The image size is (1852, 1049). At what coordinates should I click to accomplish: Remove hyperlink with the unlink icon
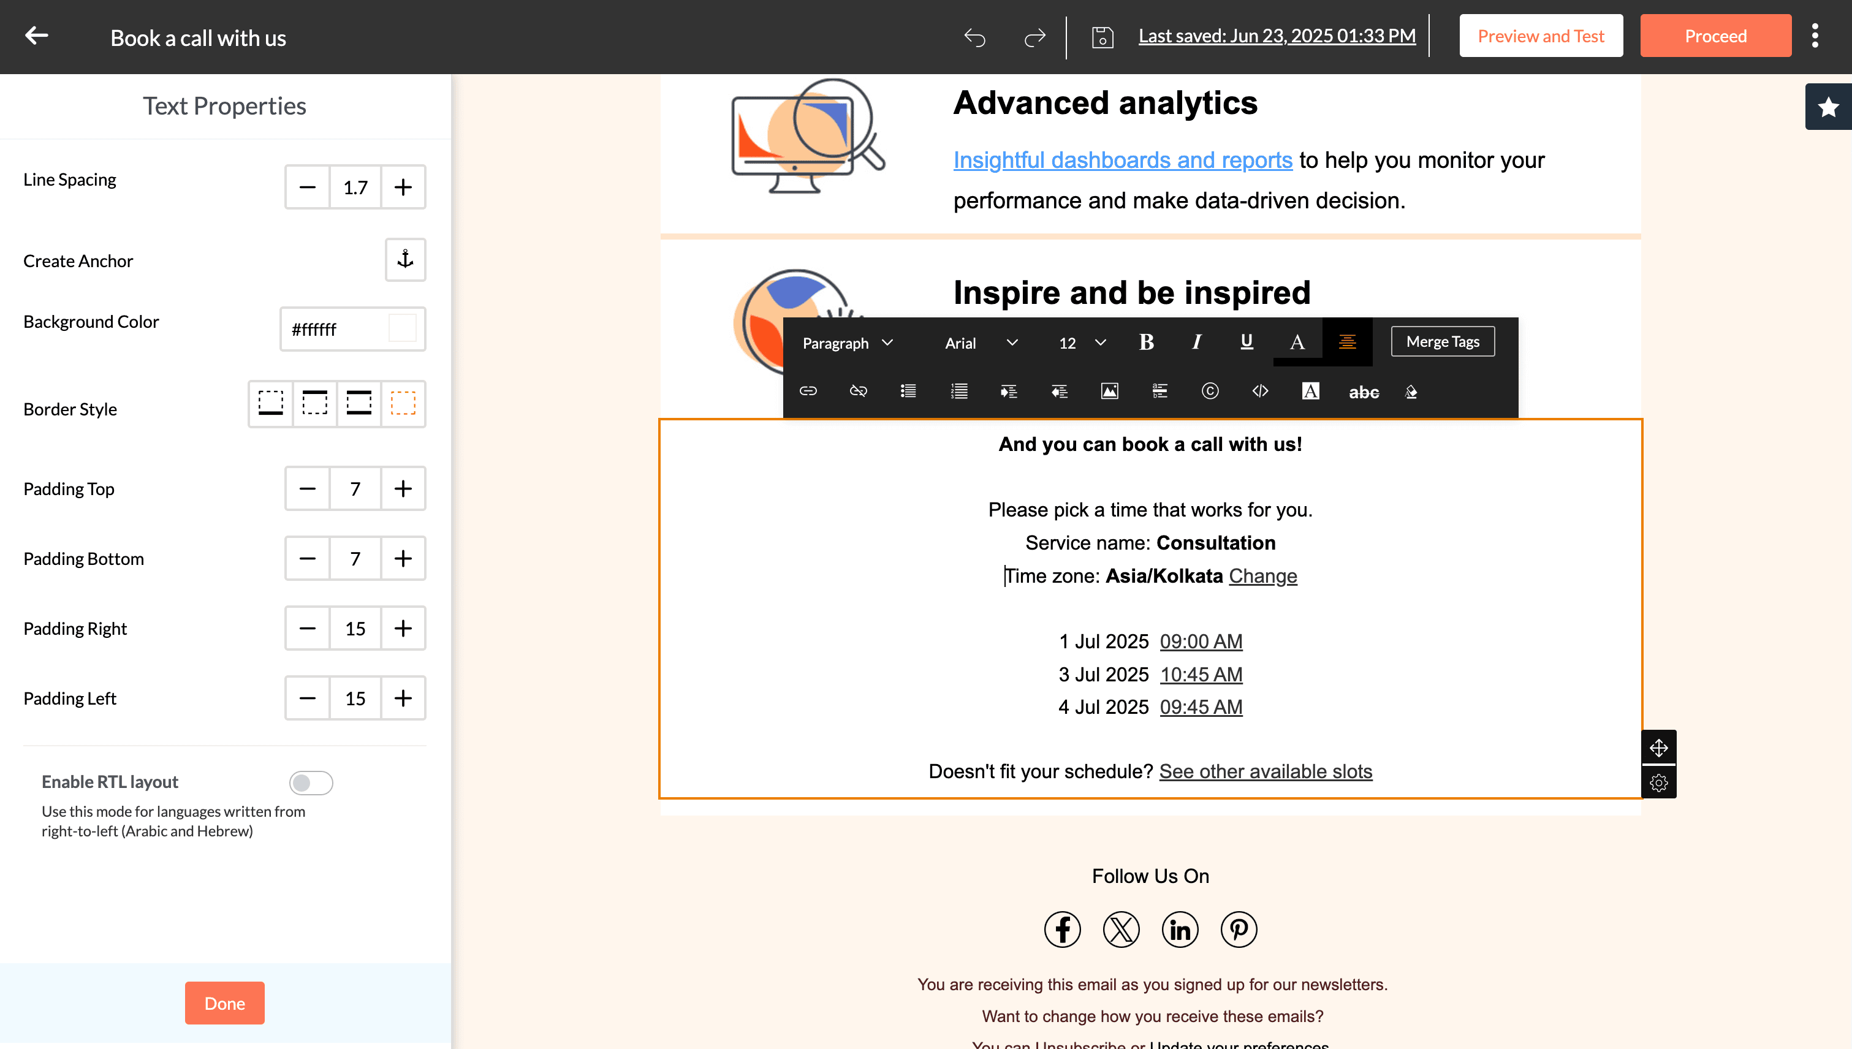(857, 391)
